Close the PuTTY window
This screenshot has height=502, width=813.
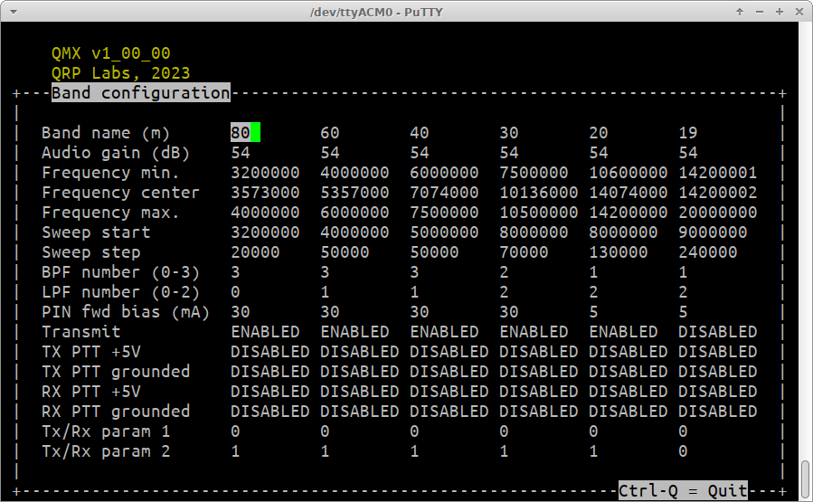pos(798,11)
